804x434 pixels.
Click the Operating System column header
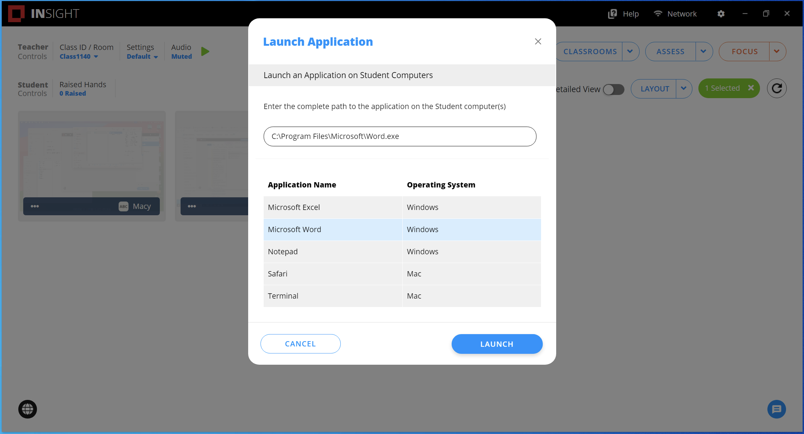(x=441, y=185)
